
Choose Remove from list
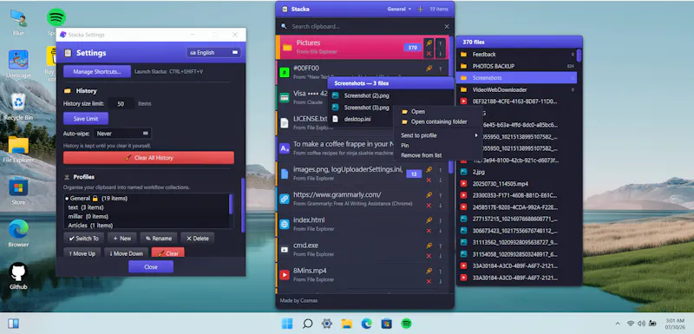tap(438, 155)
